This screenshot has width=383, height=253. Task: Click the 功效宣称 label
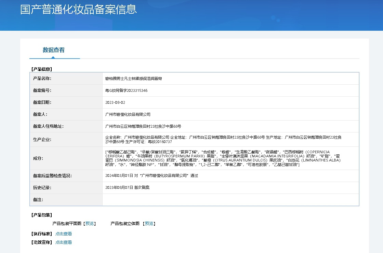click(42, 242)
